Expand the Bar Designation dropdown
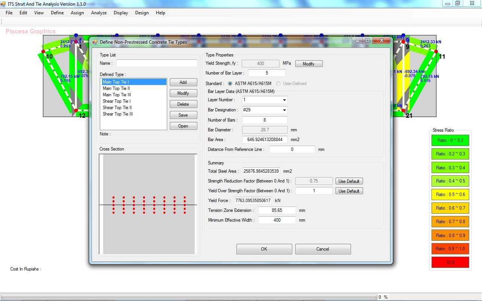482x301 pixels. (284, 110)
